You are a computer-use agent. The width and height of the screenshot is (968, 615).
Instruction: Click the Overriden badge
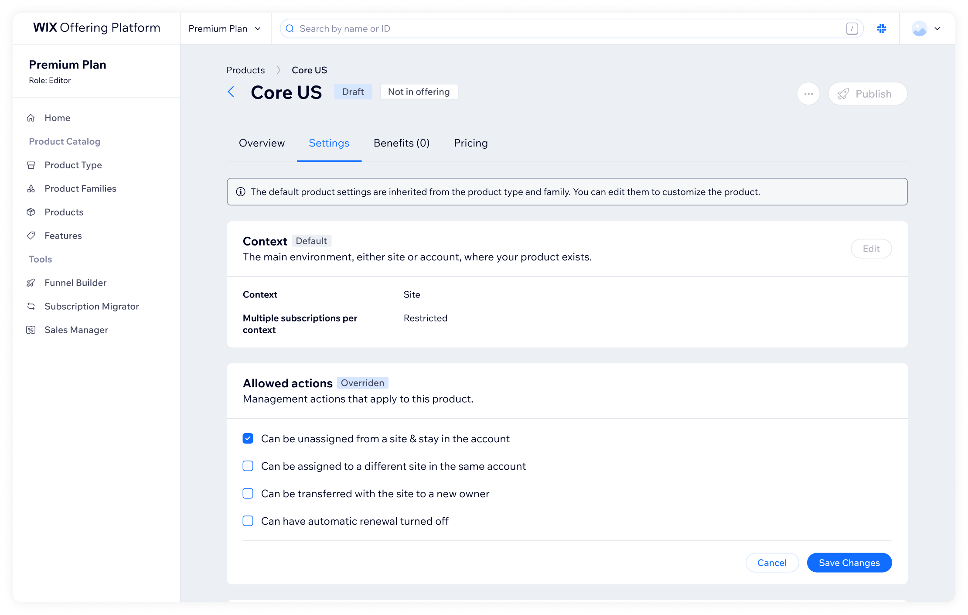362,383
